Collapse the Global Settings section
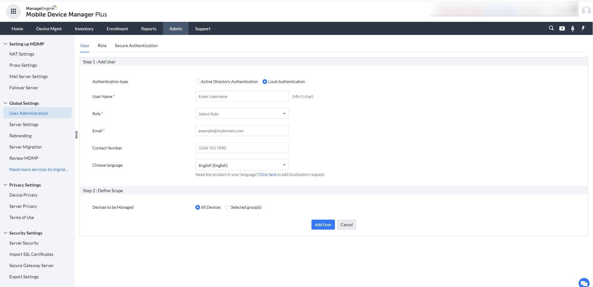Viewport: 593px width, 287px height. tap(5, 103)
